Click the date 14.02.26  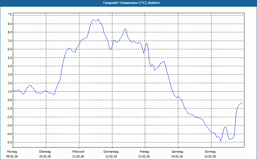click(x=177, y=156)
